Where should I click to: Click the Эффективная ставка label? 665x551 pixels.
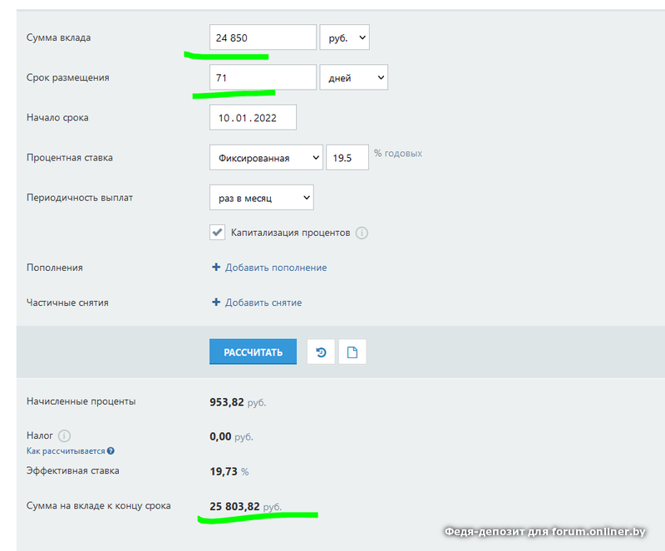point(73,471)
